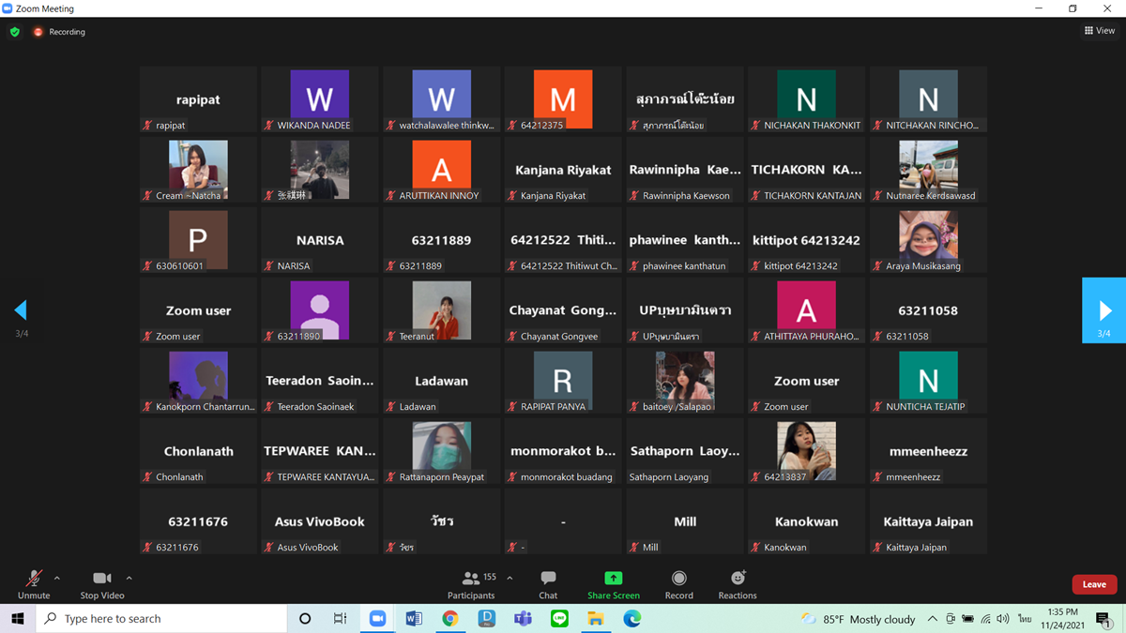
Task: Leave the meeting
Action: pyautogui.click(x=1094, y=584)
